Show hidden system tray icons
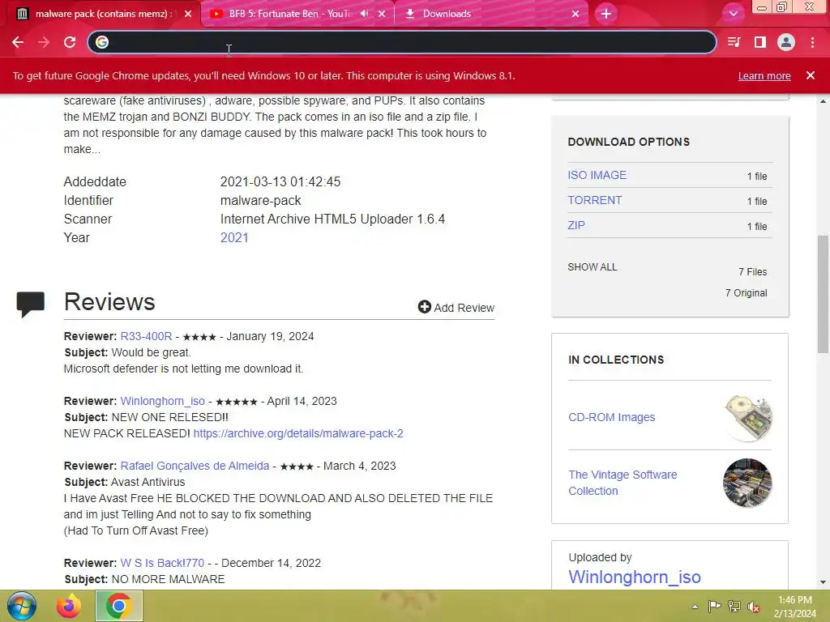Viewport: 830px width, 622px height. [695, 607]
